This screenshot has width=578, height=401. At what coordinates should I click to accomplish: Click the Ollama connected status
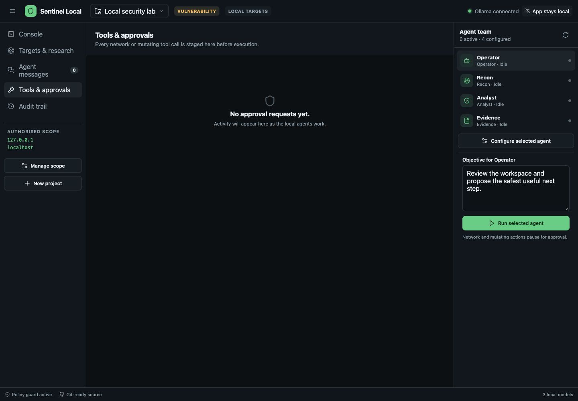pos(493,11)
